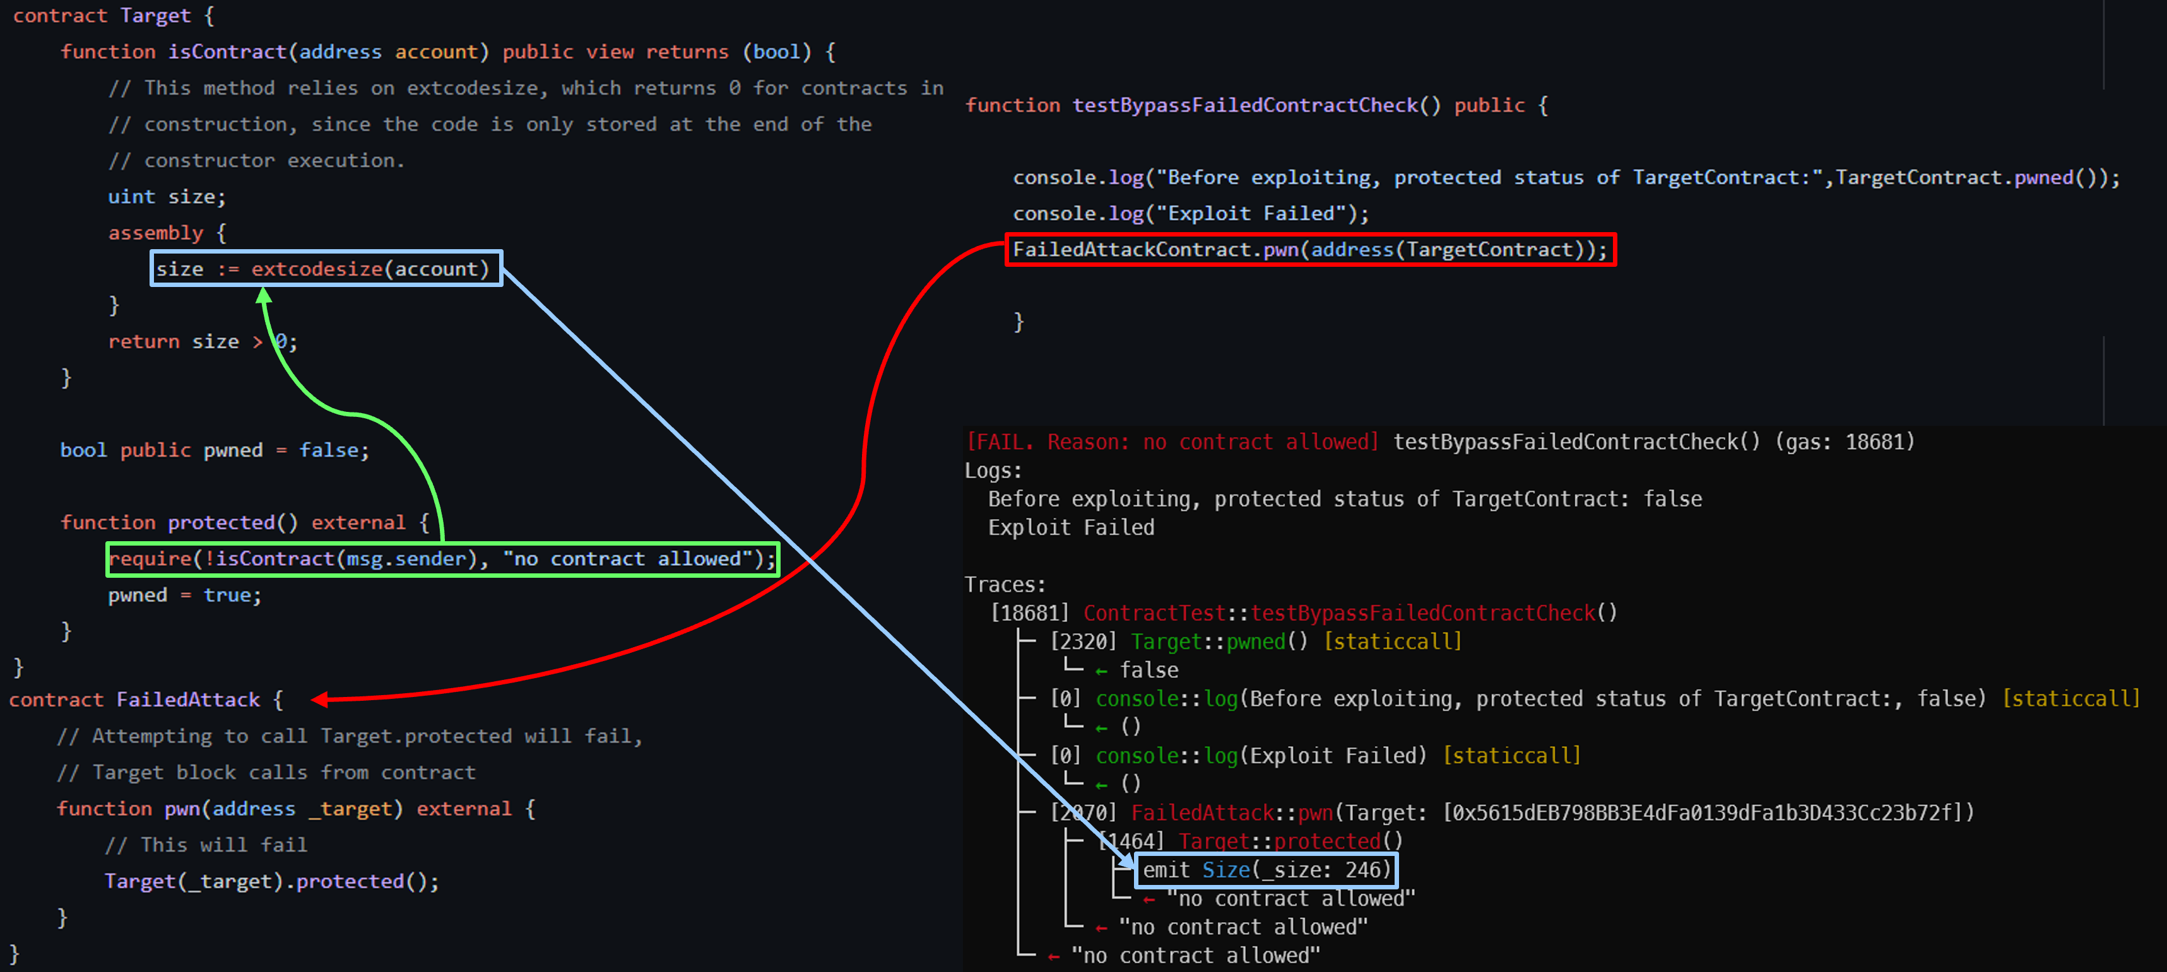
Task: Click testBypassFailedContractCheck function name
Action: tap(1245, 106)
